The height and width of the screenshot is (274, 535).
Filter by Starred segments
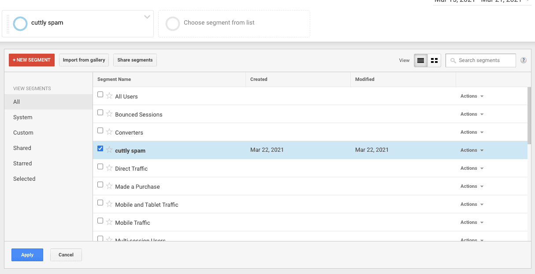(x=48, y=163)
